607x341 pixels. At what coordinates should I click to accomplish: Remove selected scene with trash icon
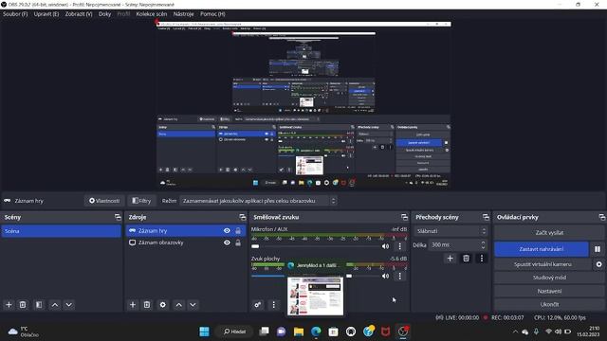click(x=23, y=305)
